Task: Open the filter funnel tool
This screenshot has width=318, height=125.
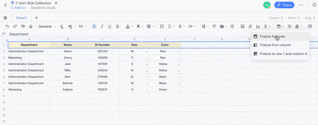Action: [x=214, y=26]
